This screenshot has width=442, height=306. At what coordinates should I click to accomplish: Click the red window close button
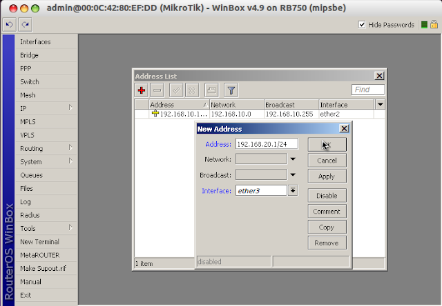pyautogui.click(x=13, y=8)
